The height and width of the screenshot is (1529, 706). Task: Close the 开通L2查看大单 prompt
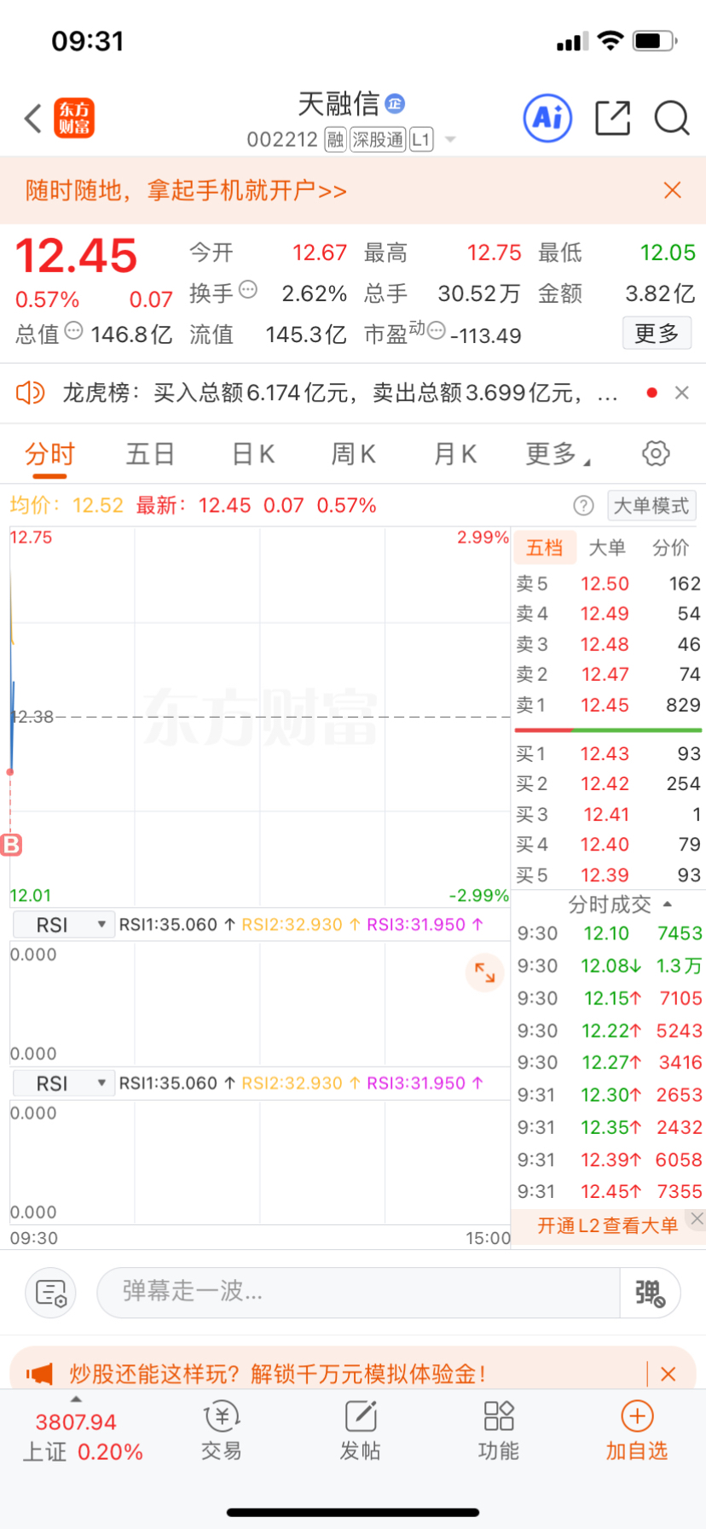pos(697,1218)
